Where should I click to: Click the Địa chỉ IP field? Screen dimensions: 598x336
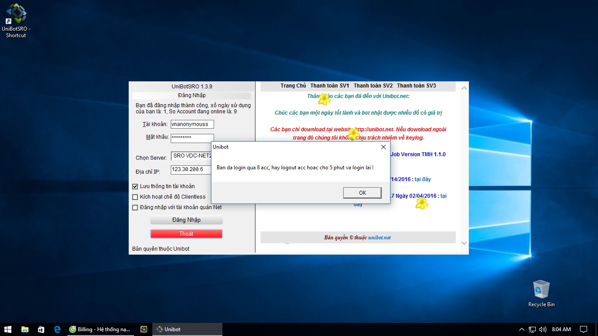coord(191,170)
